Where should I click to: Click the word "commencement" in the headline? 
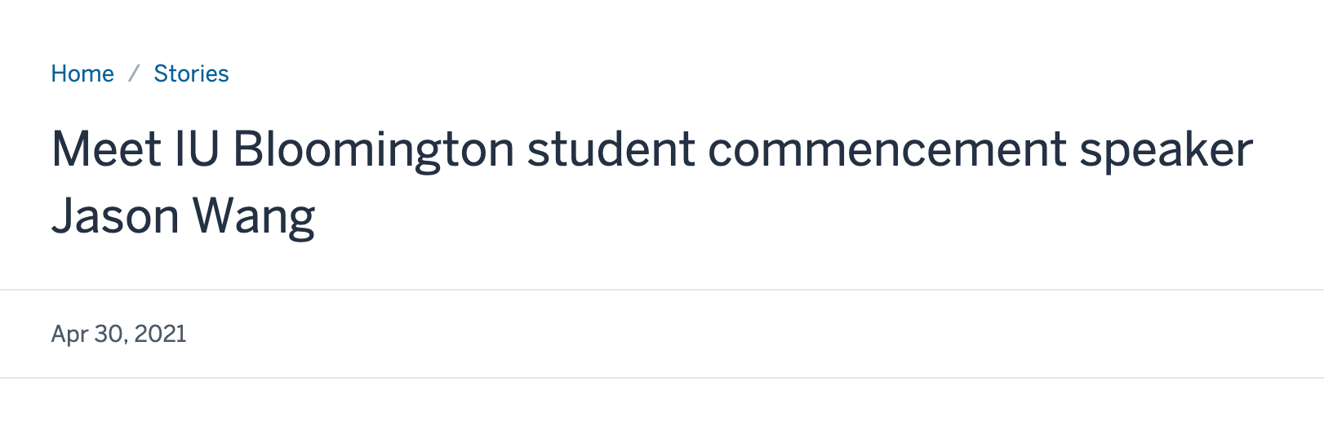[x=886, y=149]
